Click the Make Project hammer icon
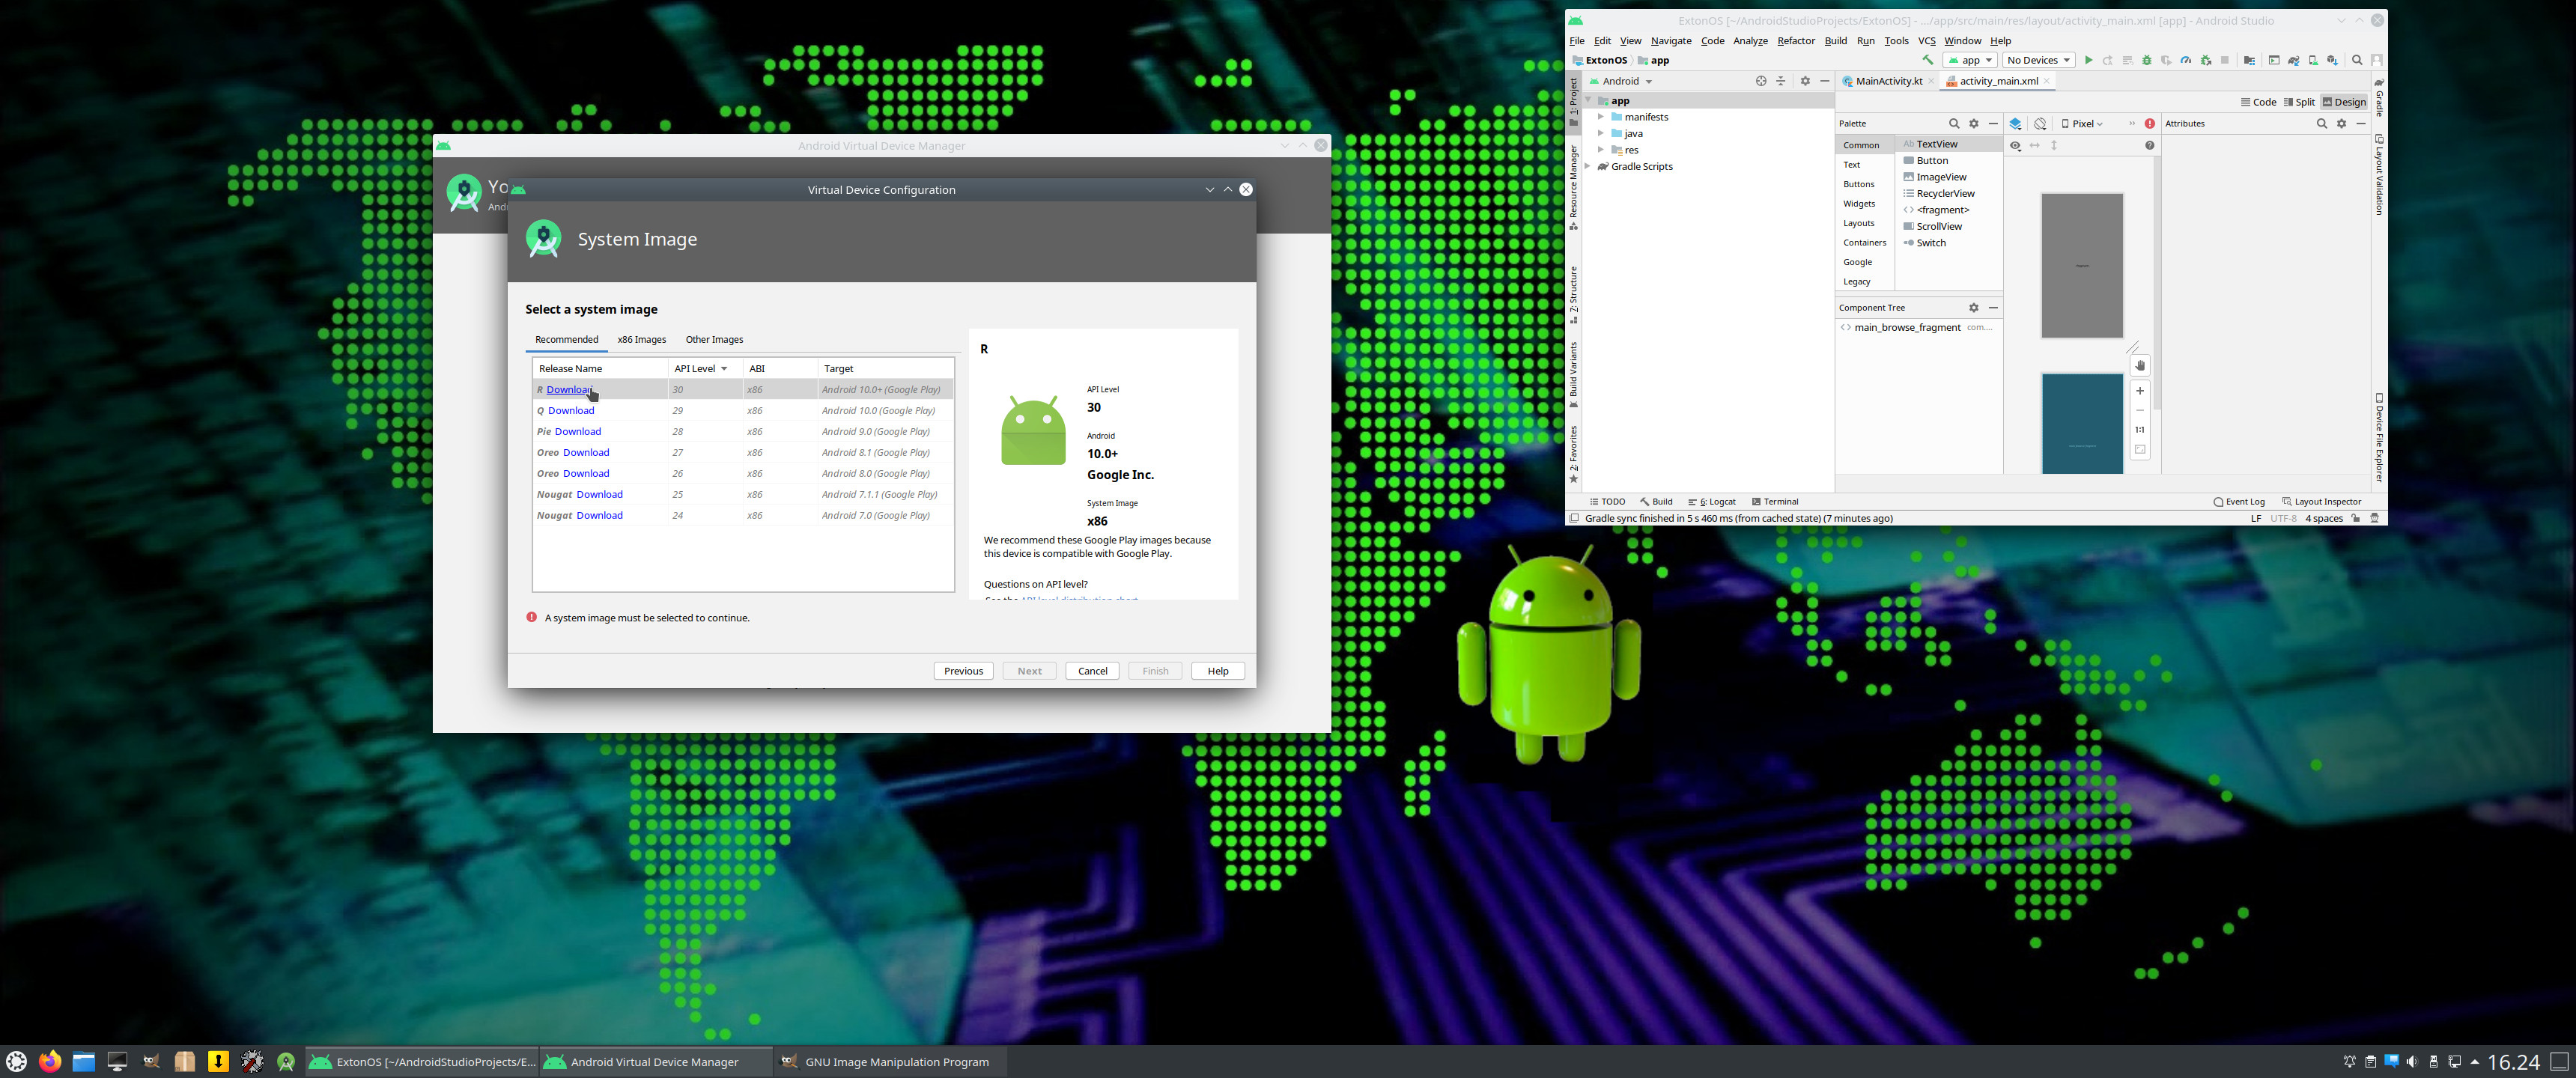The height and width of the screenshot is (1078, 2576). pos(1928,60)
